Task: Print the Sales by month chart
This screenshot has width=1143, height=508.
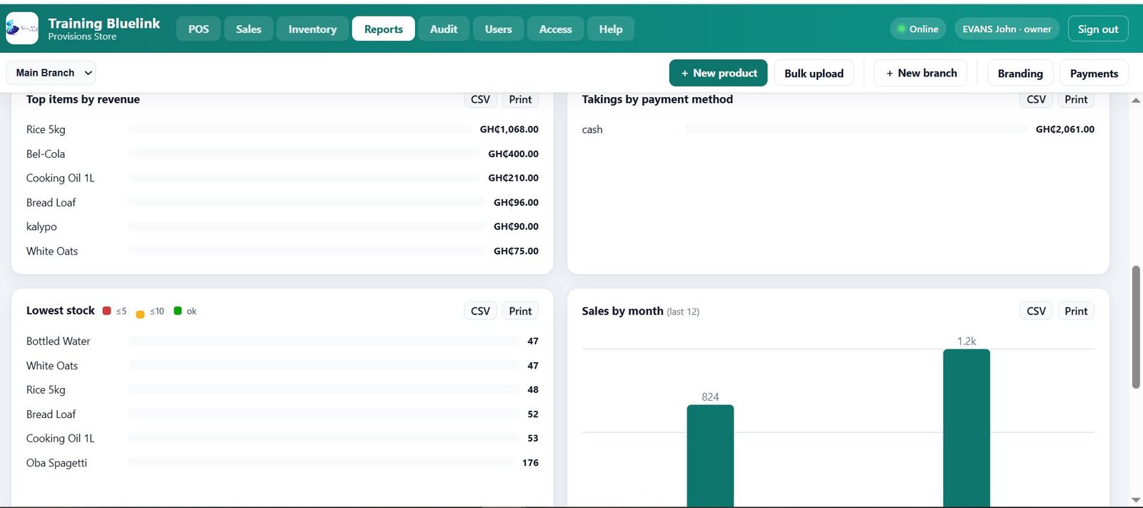Action: point(1076,311)
